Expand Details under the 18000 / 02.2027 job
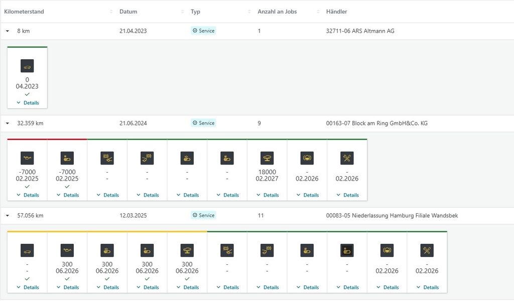 (268, 195)
